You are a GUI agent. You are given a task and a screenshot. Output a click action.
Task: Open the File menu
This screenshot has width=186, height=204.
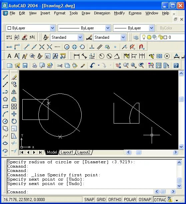pos(12,13)
